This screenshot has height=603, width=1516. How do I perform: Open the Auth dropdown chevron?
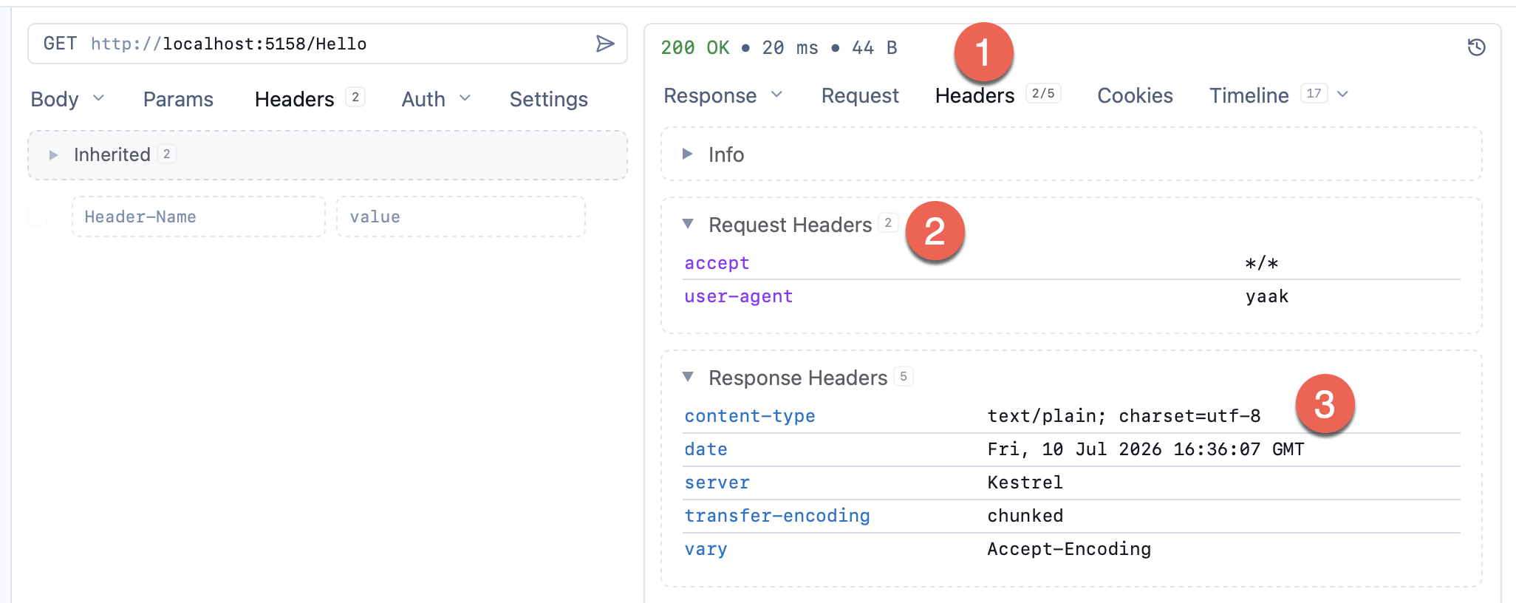pos(465,98)
